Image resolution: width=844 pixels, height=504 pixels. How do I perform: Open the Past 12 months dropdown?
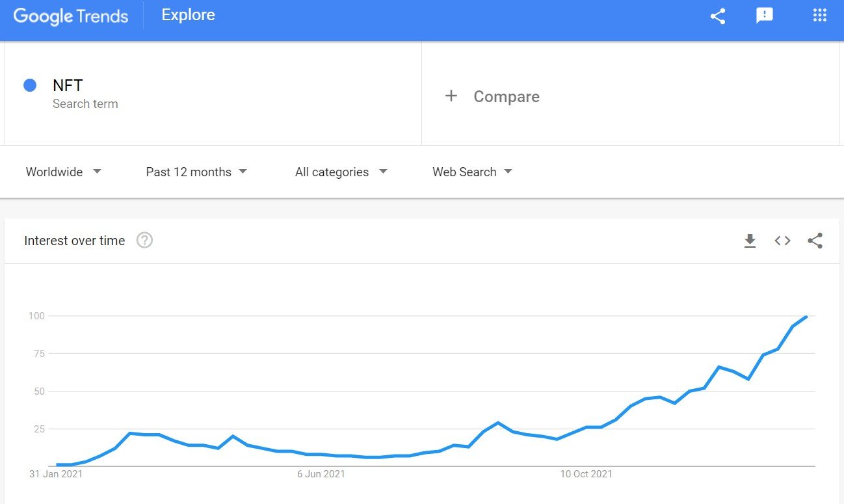pyautogui.click(x=196, y=172)
